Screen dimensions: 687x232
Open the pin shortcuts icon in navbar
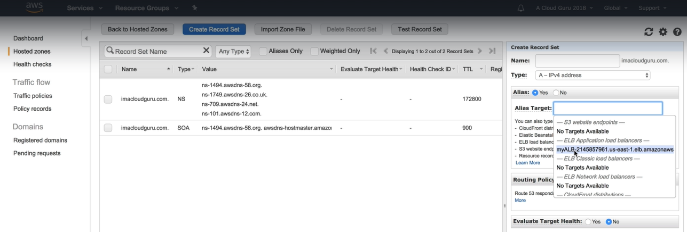[x=194, y=8]
